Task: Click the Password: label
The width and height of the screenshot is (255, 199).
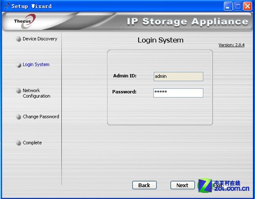Action: pos(124,92)
